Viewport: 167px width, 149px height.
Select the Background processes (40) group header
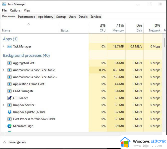[26, 55]
